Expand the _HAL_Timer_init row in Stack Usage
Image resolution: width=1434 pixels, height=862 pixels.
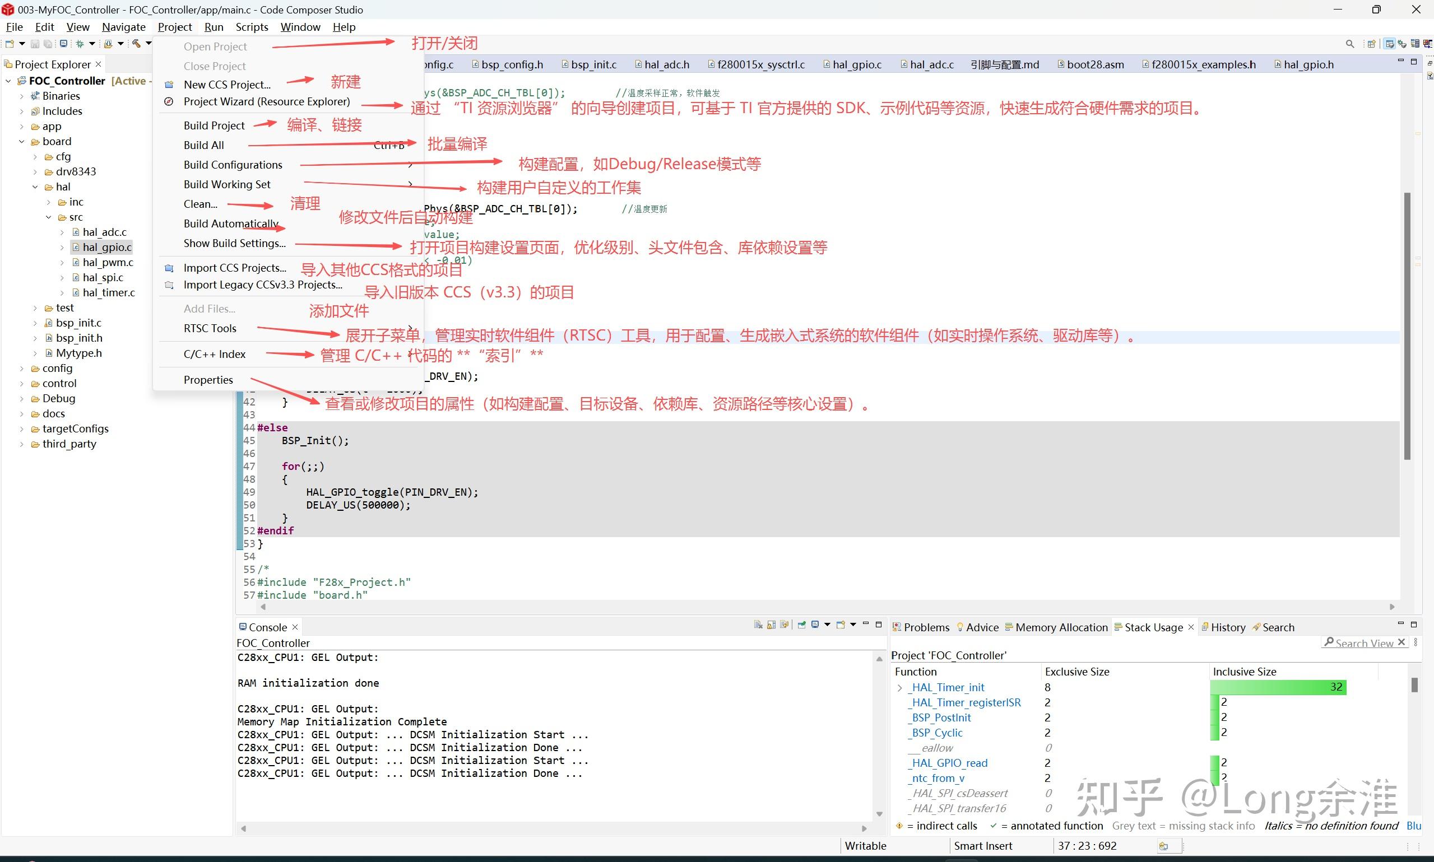pos(900,688)
